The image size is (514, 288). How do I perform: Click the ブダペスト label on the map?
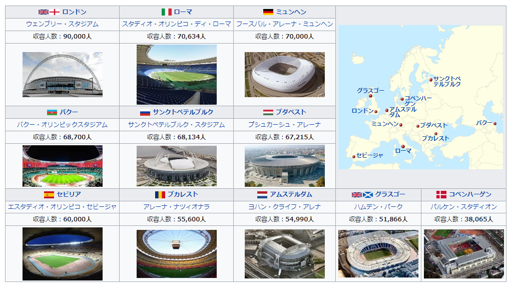(434, 125)
